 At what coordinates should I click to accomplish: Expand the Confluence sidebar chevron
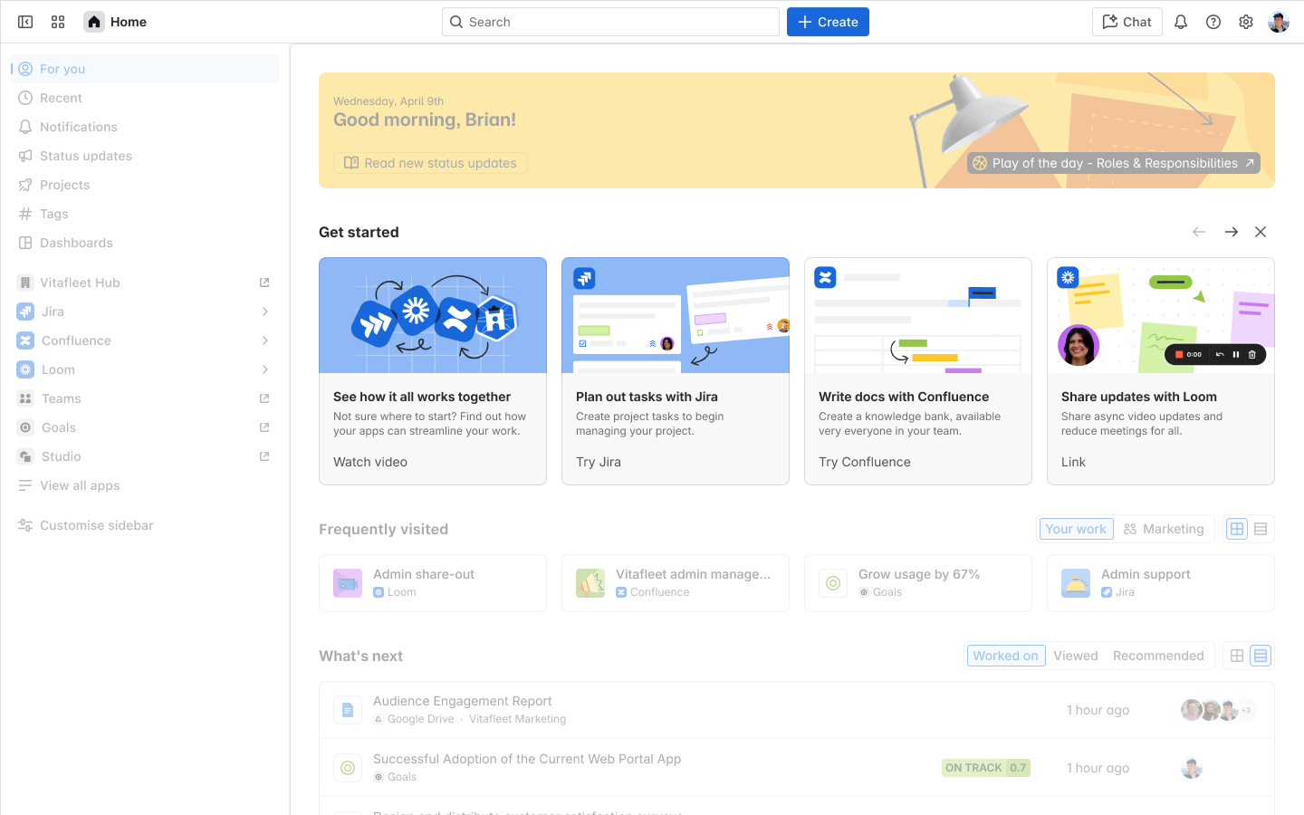pos(265,340)
